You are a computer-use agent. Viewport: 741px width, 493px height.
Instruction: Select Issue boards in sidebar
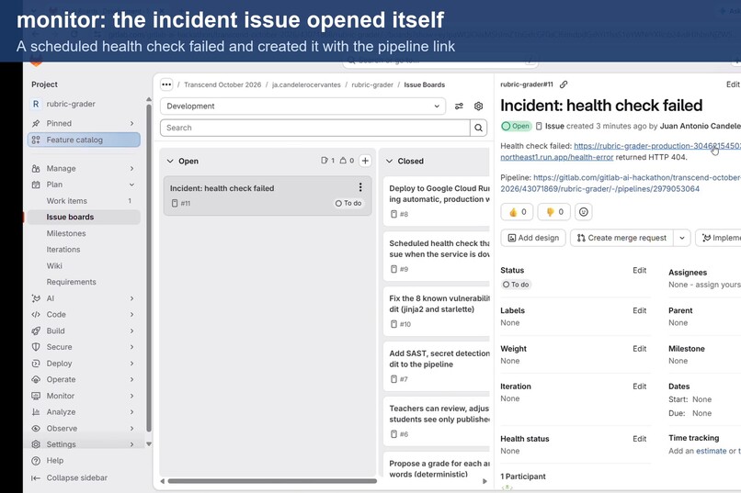pyautogui.click(x=84, y=217)
